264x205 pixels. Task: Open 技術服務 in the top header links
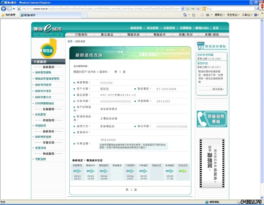[169, 28]
